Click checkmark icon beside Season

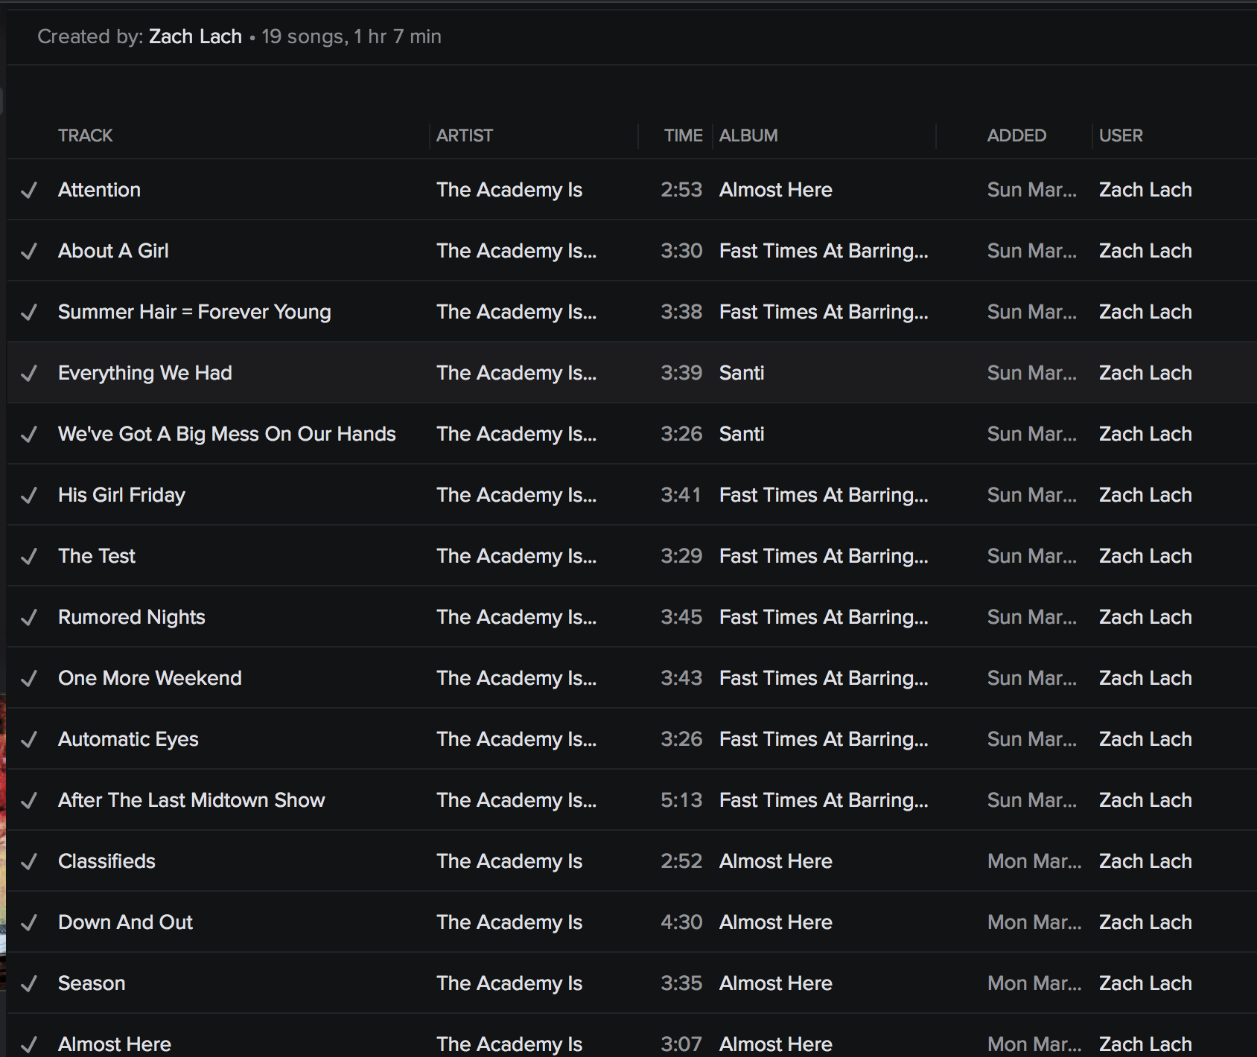[x=29, y=984]
